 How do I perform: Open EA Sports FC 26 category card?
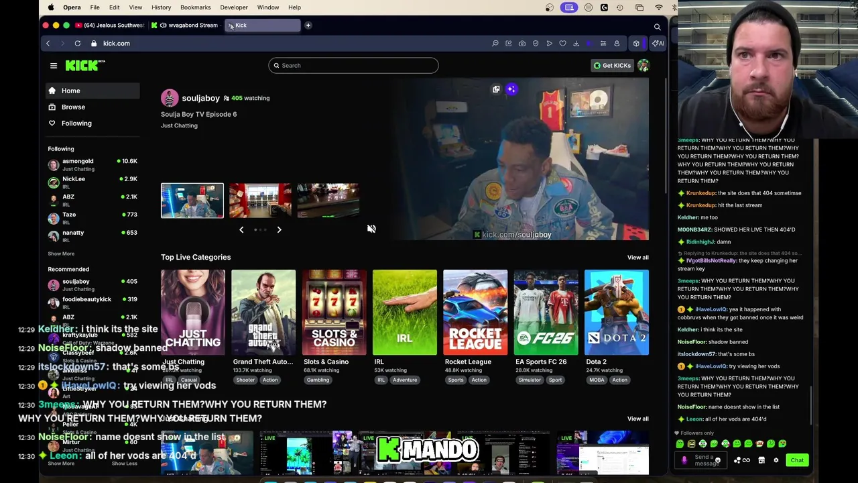(x=546, y=312)
